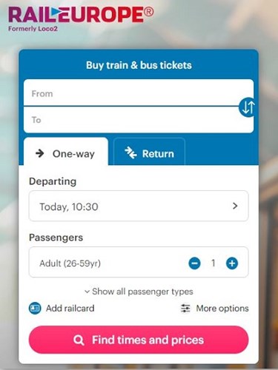278x370 pixels.
Task: Open the departing date chevron
Action: tap(235, 206)
